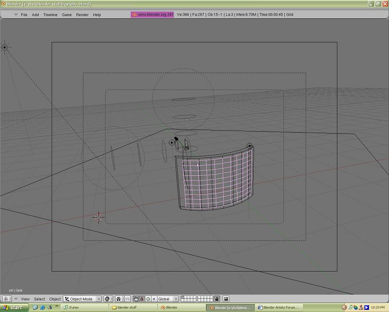Toggle the eleventh layer button
The image size is (389, 312).
tap(182, 300)
